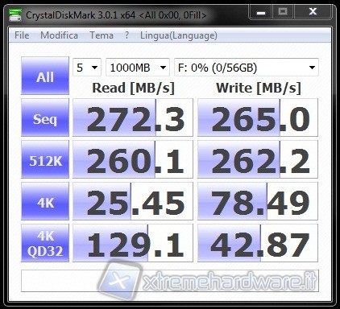Open the Tema menu
The height and width of the screenshot is (309, 340).
[x=102, y=35]
